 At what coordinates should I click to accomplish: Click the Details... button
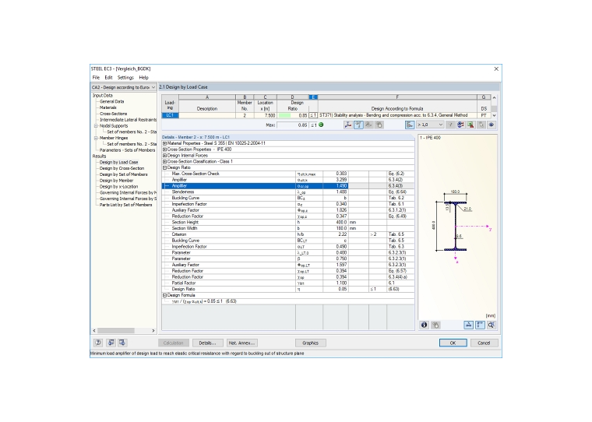click(208, 343)
